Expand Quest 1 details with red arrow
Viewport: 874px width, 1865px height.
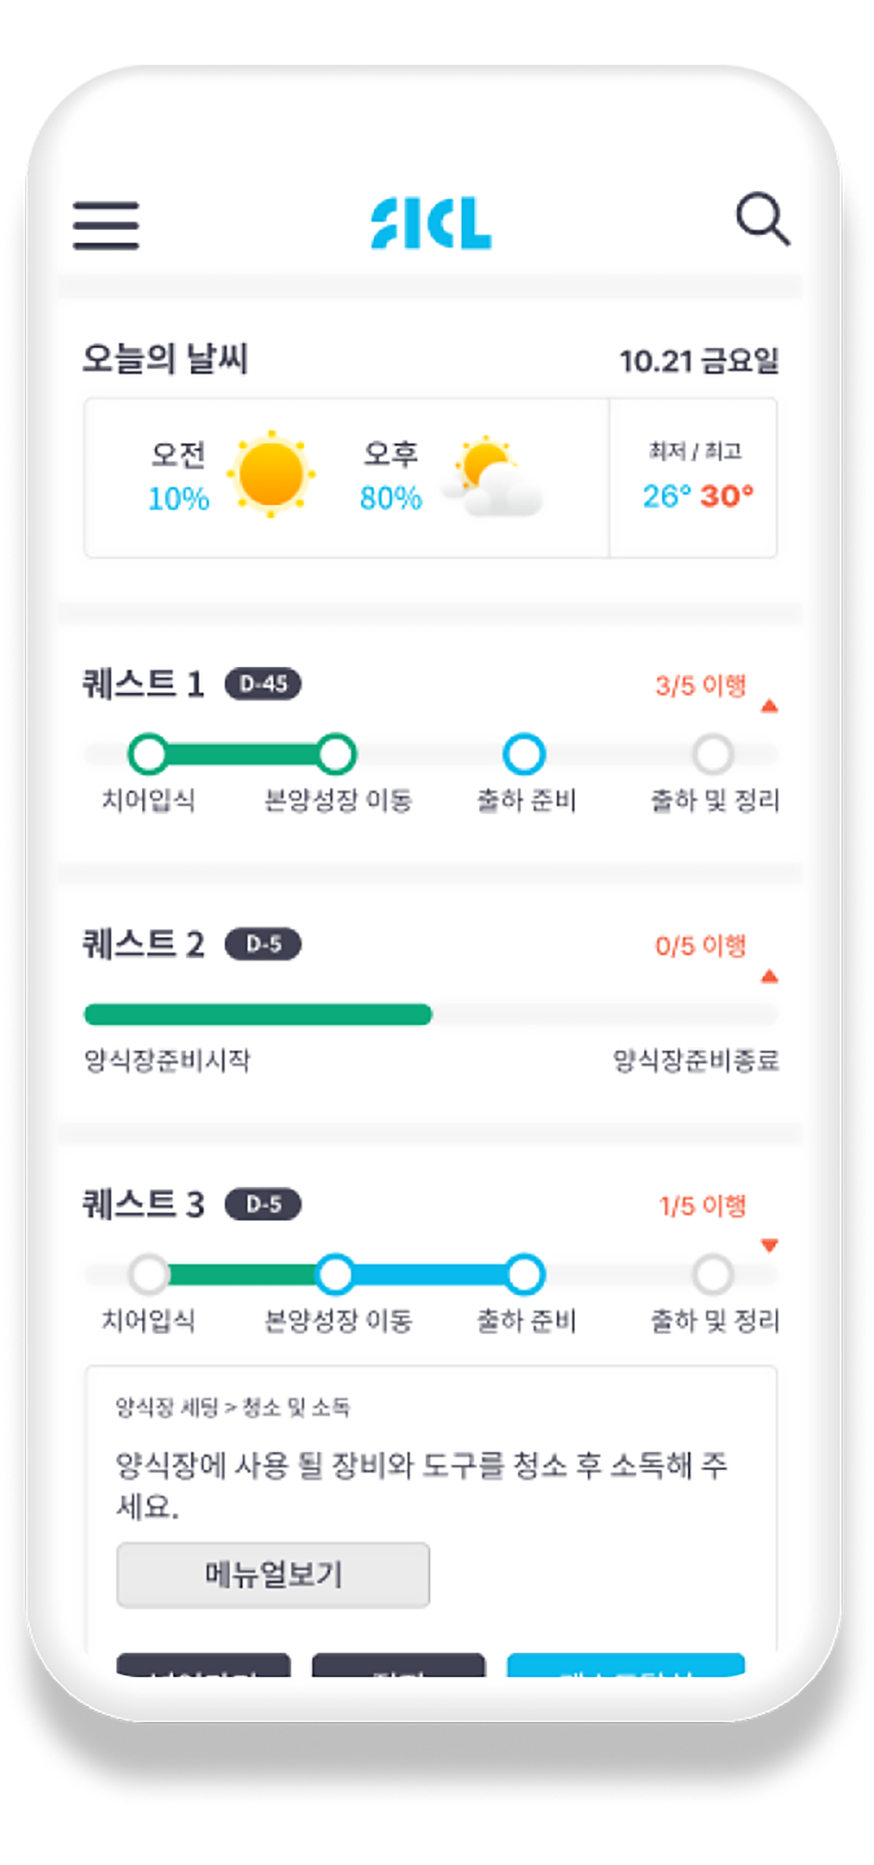tap(769, 706)
